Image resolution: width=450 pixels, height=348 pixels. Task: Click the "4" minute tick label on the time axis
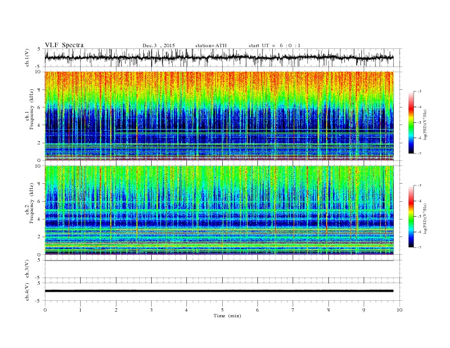point(186,310)
